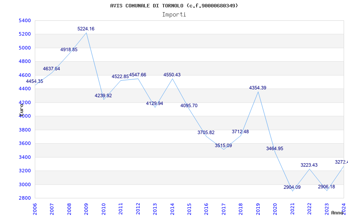This screenshot has width=348, height=217.
Task: Click the 5200 y-axis value
Action: pos(25,34)
